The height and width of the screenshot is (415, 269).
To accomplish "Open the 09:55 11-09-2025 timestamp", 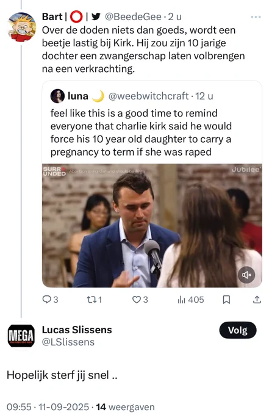I will [48, 407].
